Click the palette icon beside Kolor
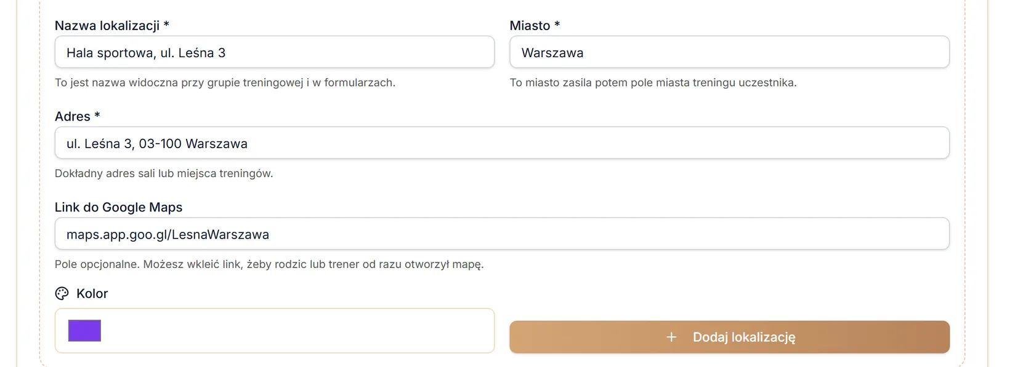 click(x=62, y=293)
